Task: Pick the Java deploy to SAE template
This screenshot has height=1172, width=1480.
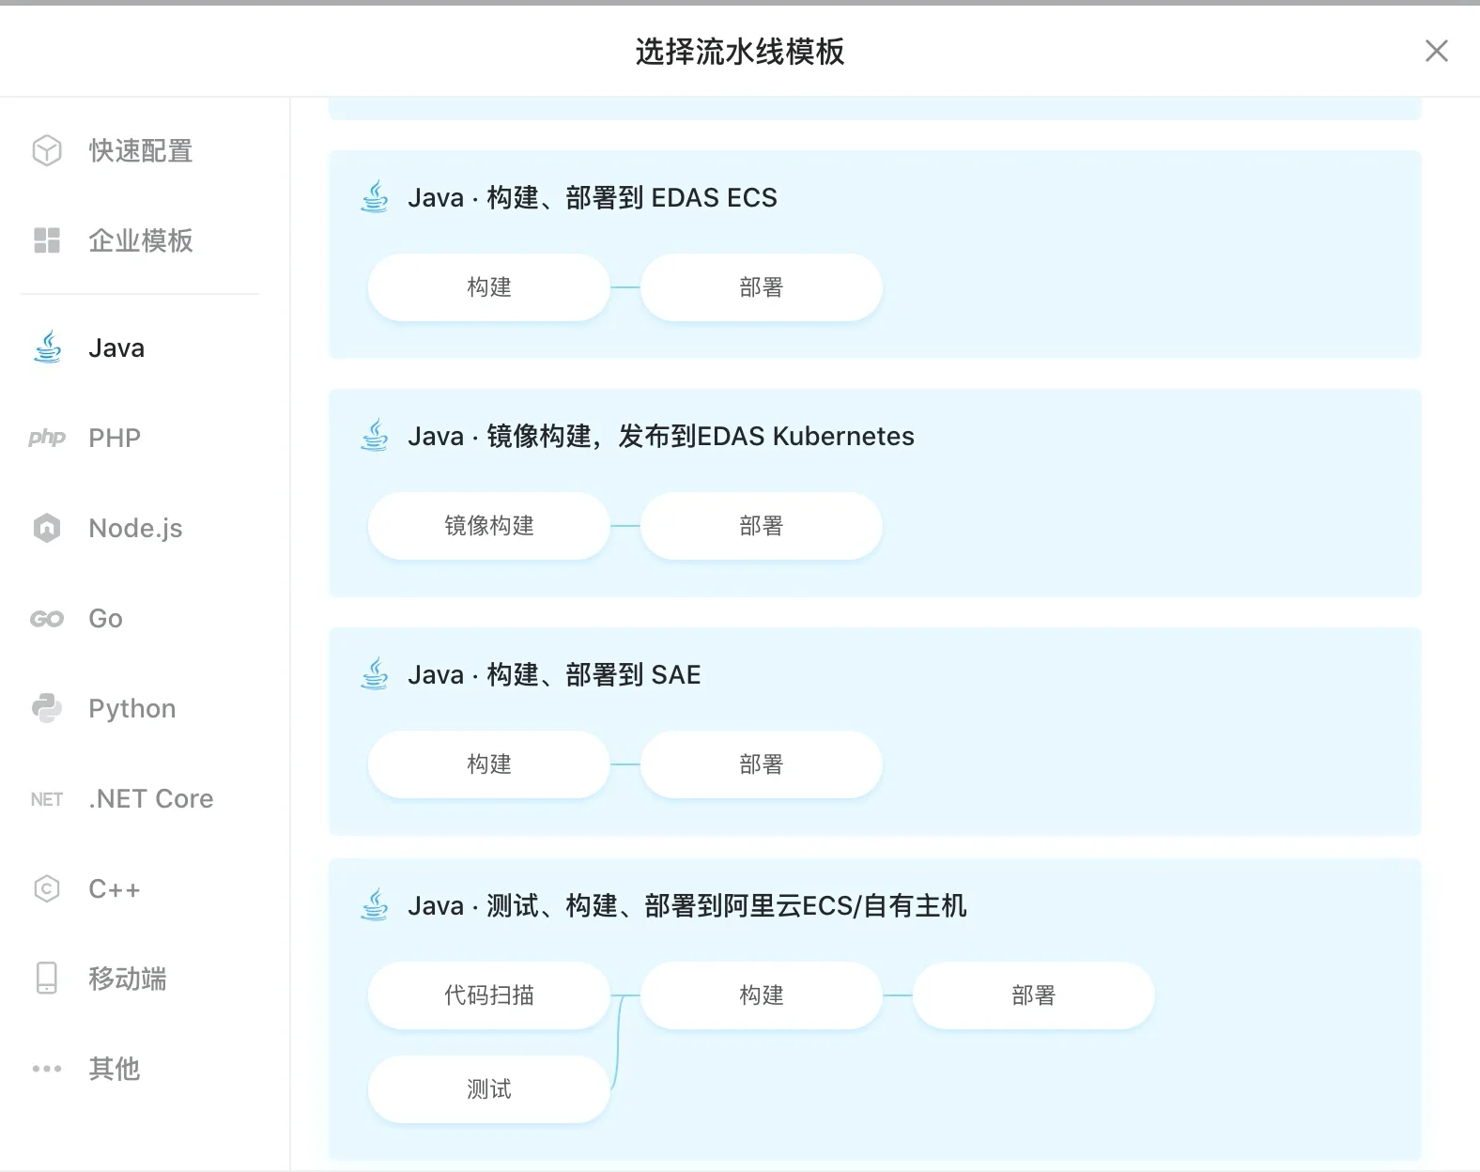Action: coord(554,675)
